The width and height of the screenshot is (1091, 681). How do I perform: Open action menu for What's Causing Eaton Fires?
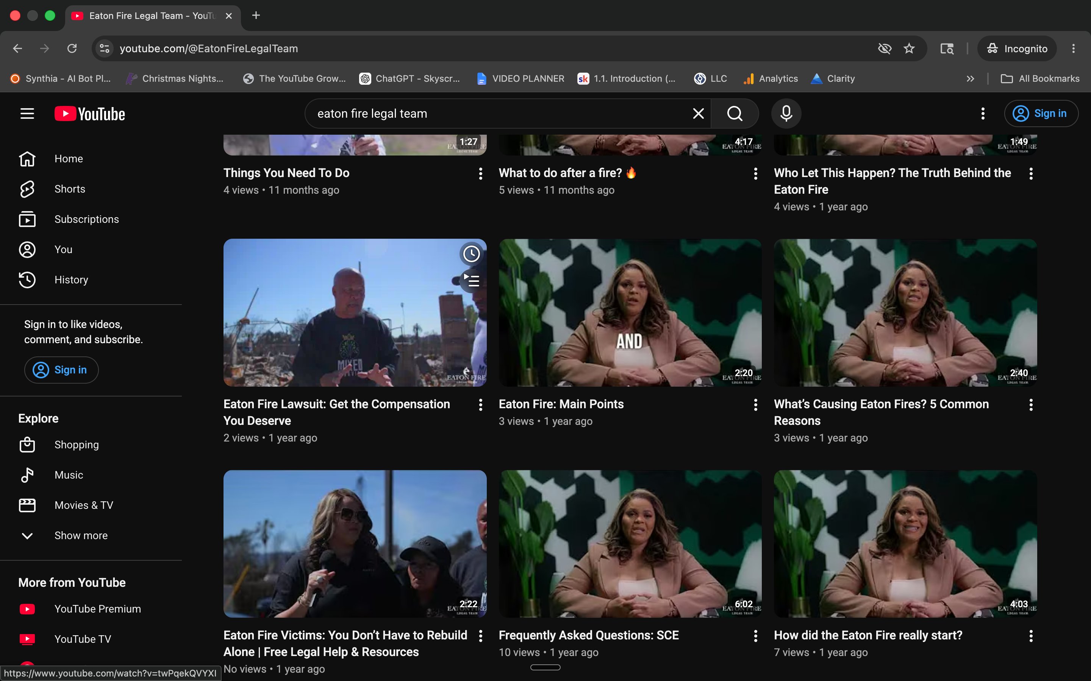tap(1031, 405)
